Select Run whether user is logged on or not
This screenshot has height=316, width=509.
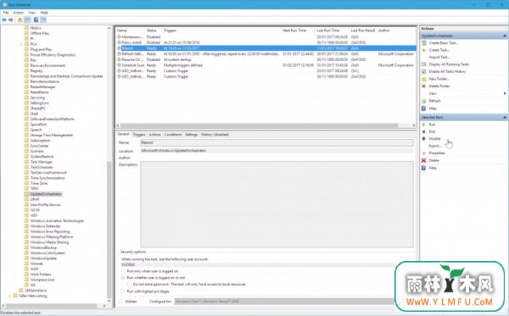tap(123, 278)
